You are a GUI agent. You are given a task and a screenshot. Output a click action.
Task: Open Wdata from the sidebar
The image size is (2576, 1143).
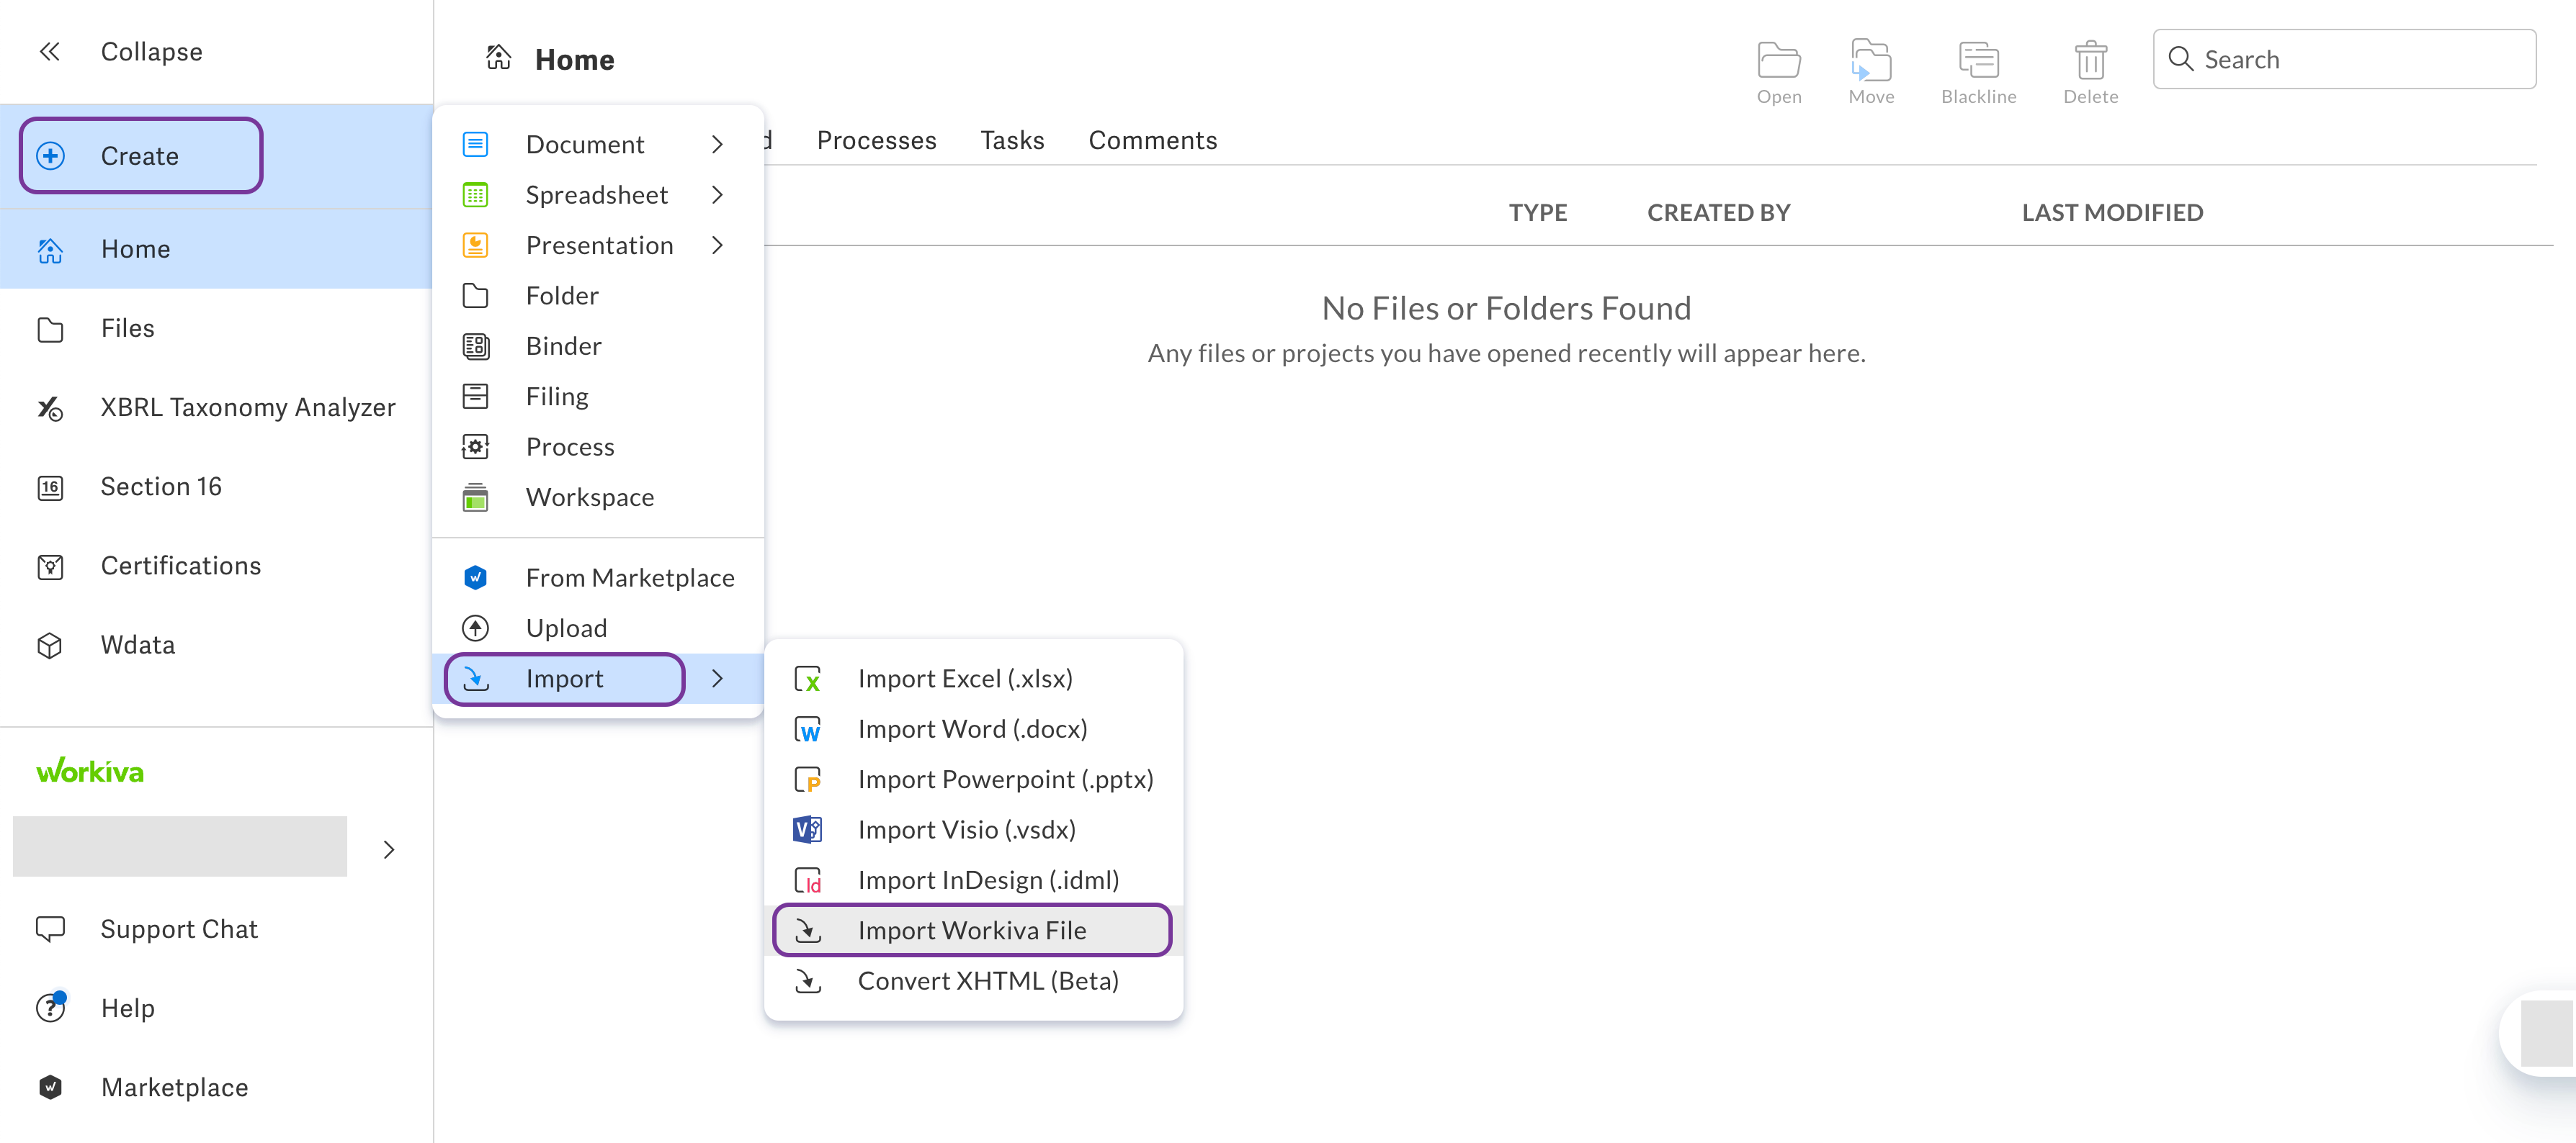pyautogui.click(x=137, y=644)
